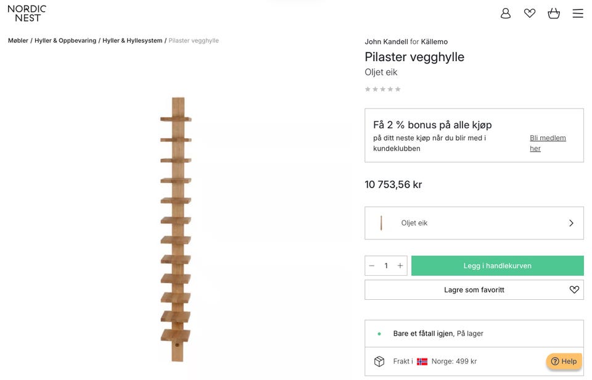Open the shopping basket icon

click(x=554, y=13)
